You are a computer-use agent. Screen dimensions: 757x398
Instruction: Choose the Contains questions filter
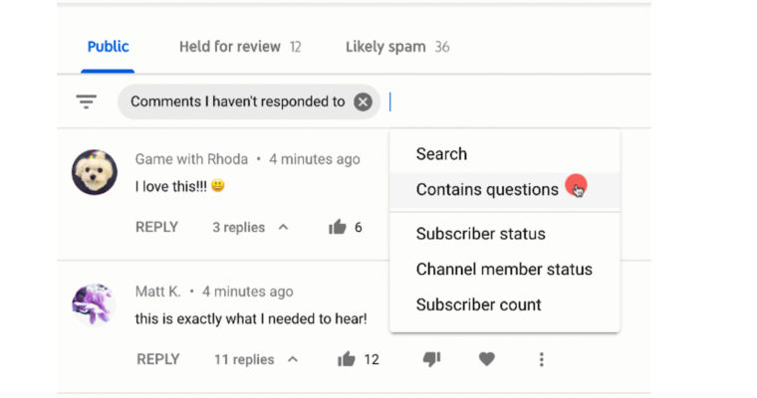(487, 190)
